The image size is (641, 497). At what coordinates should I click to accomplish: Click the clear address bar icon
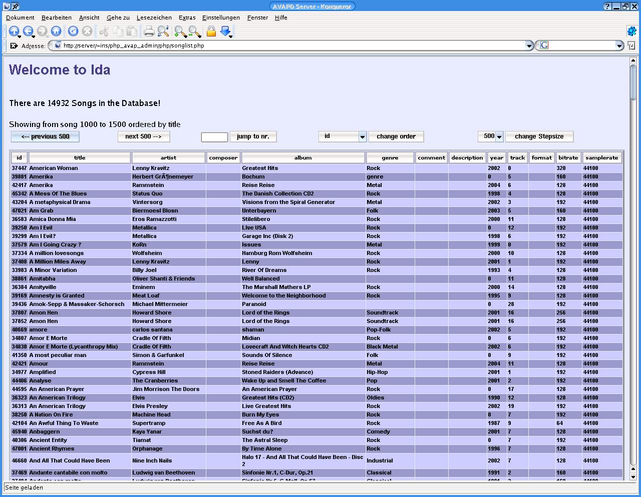point(14,45)
